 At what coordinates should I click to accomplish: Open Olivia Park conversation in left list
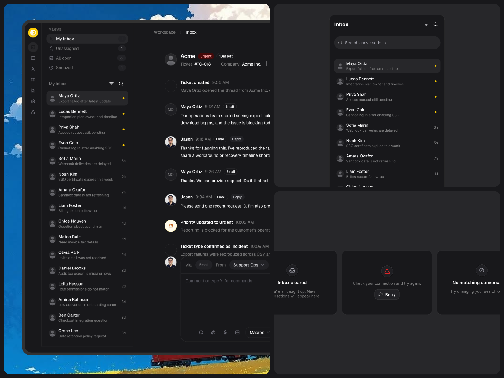87,255
